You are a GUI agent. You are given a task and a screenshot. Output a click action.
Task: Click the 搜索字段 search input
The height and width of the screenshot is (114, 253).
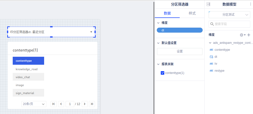tap(231, 24)
